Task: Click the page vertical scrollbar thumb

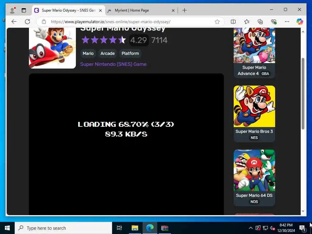Action: point(303,94)
